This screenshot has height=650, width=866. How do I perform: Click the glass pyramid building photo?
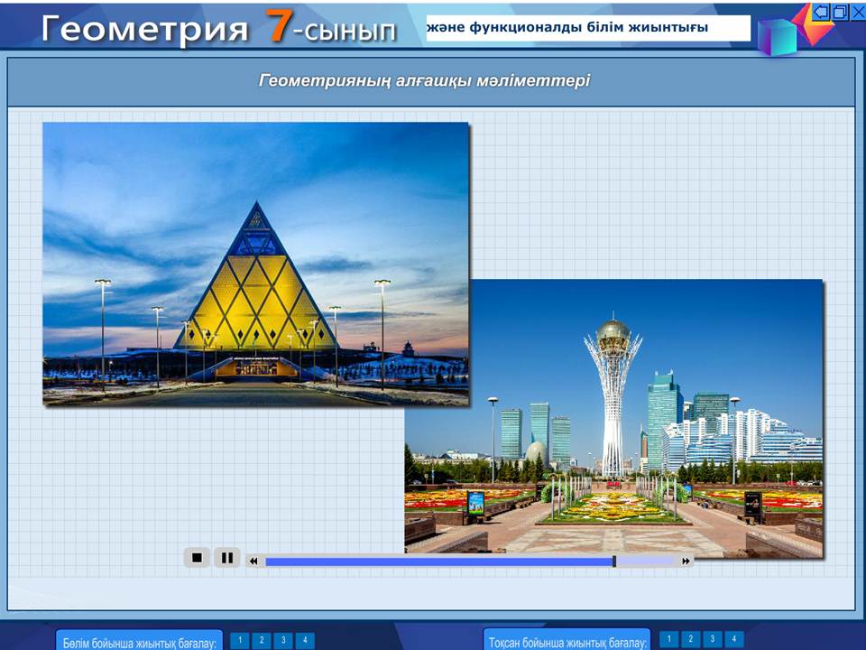coord(255,264)
